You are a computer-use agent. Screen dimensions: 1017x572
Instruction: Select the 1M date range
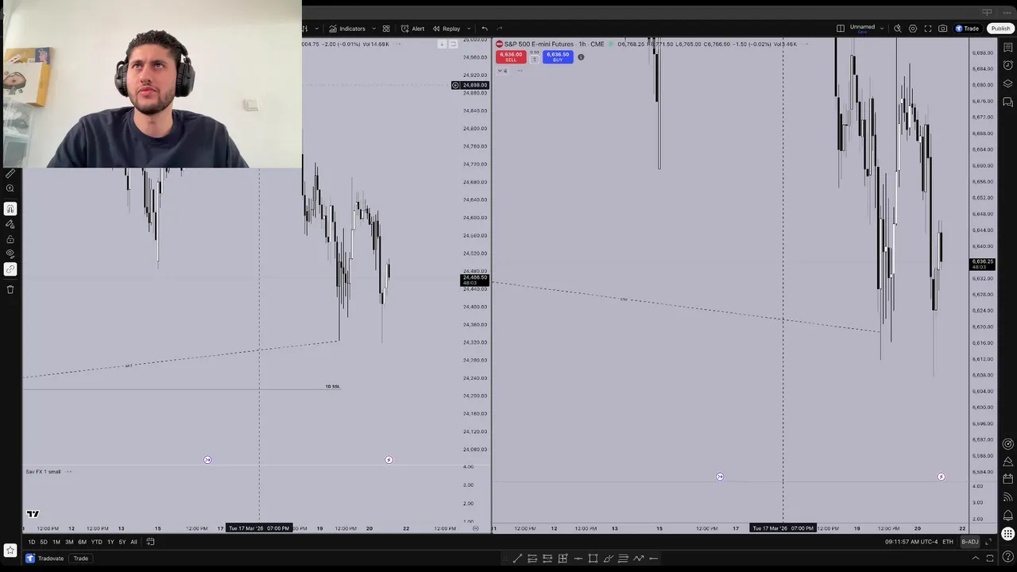[56, 542]
